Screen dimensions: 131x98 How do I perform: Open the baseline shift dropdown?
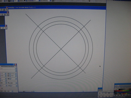pos(7,86)
